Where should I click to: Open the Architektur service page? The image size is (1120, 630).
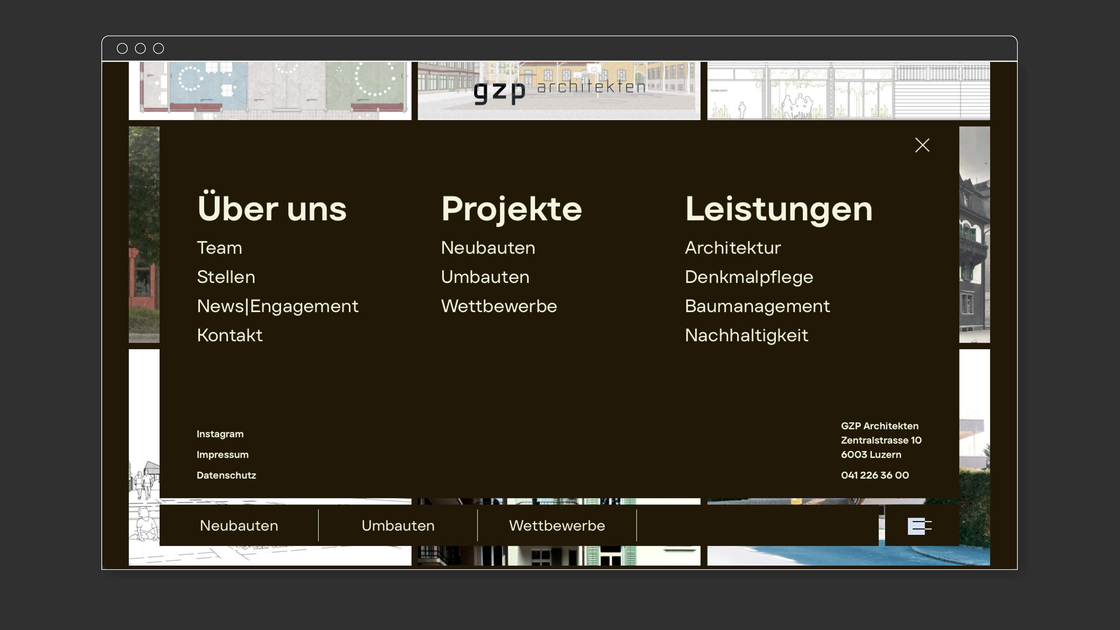[x=733, y=248]
